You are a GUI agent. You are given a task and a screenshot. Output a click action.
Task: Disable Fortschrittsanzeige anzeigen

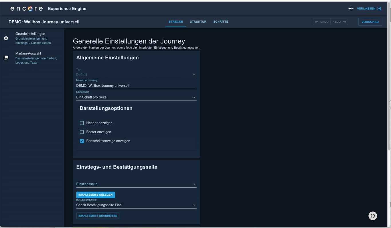(x=82, y=141)
